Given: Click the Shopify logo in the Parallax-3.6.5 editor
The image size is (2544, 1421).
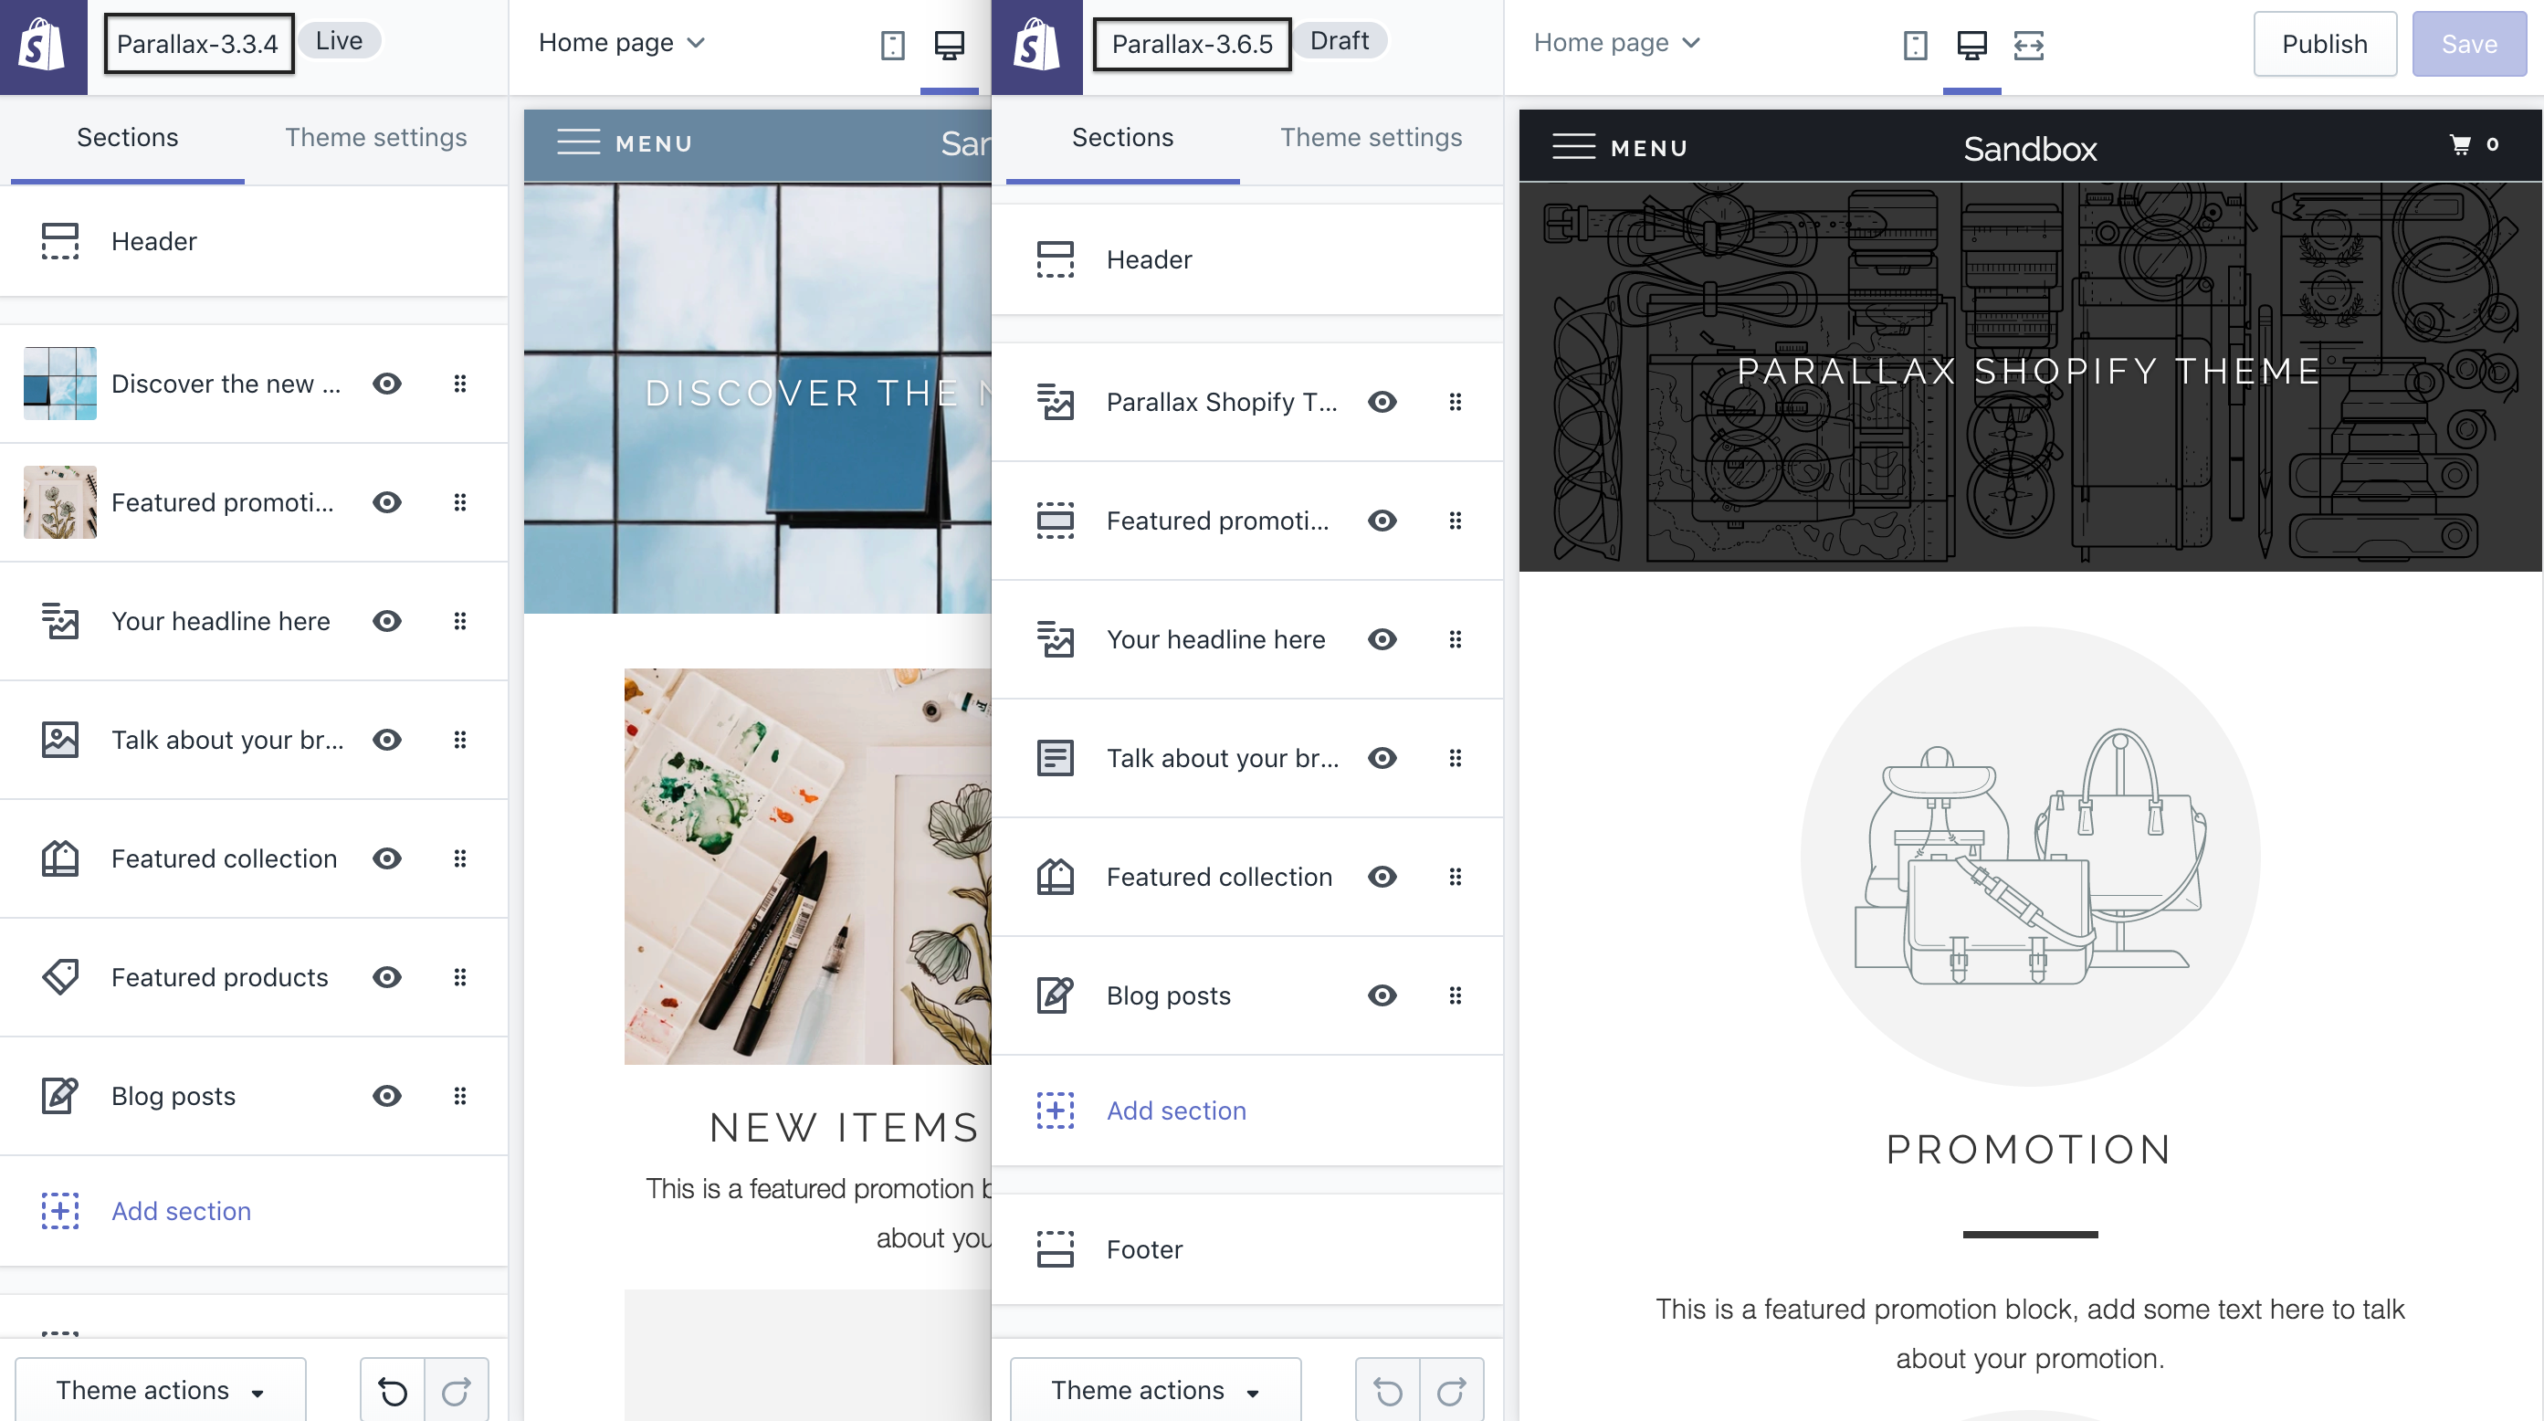Looking at the screenshot, I should [x=1037, y=46].
